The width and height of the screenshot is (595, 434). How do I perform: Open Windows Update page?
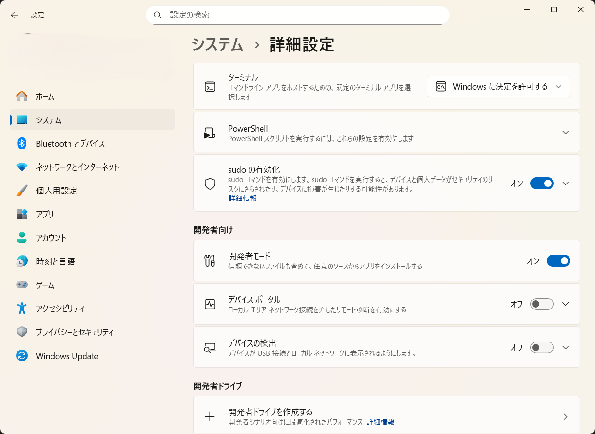(x=92, y=356)
